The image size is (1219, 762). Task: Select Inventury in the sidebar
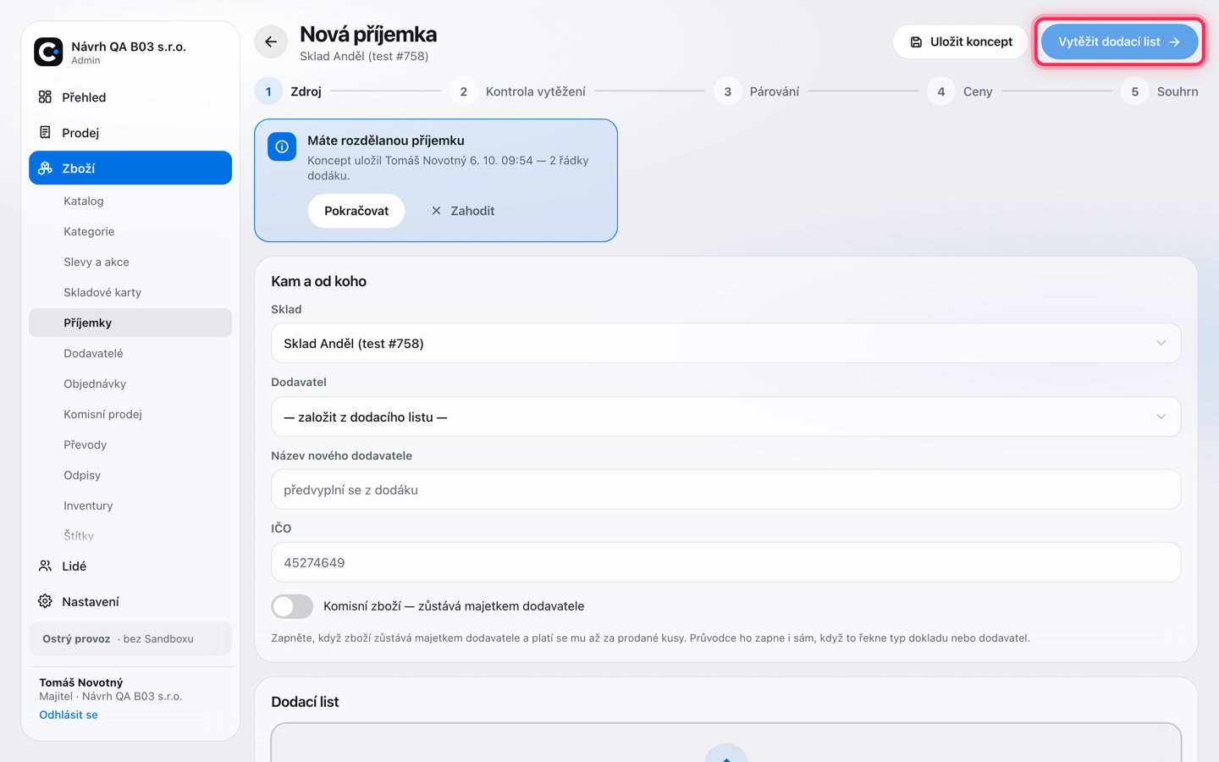coord(130,505)
